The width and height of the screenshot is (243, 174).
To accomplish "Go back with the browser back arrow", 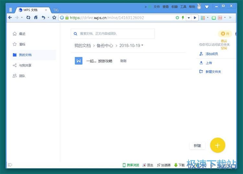I will 10,18.
